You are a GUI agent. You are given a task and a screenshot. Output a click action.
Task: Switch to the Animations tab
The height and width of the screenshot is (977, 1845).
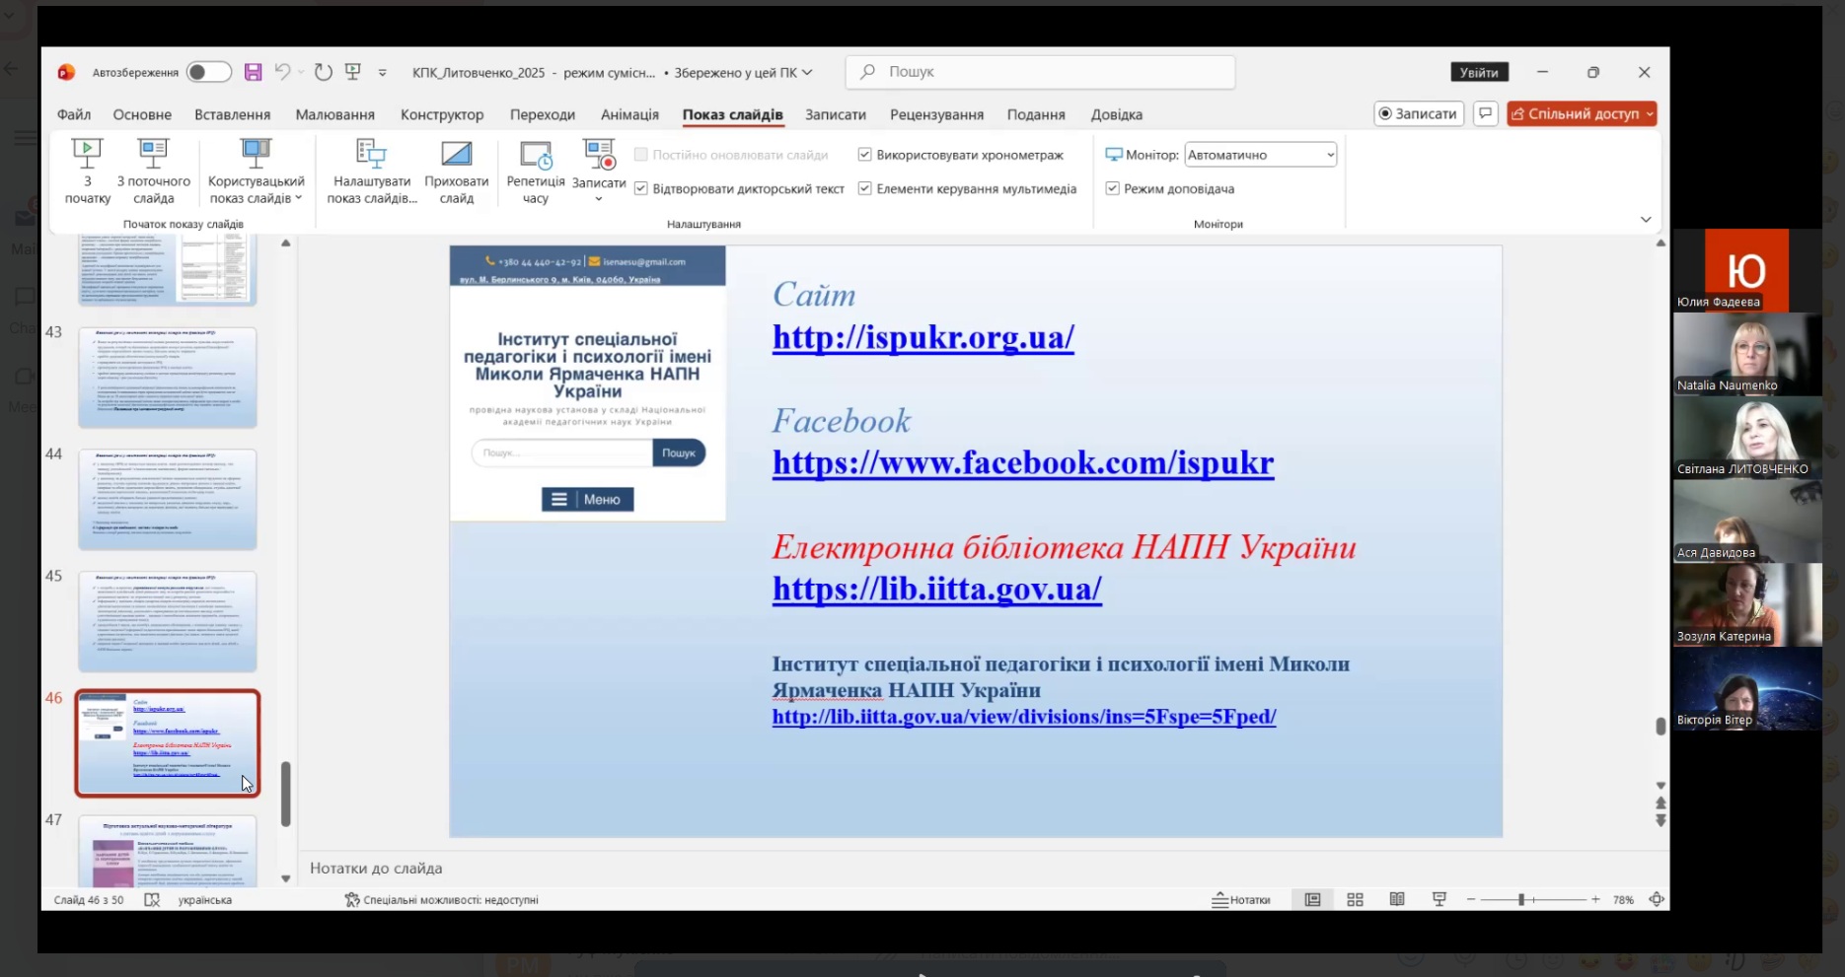[629, 114]
